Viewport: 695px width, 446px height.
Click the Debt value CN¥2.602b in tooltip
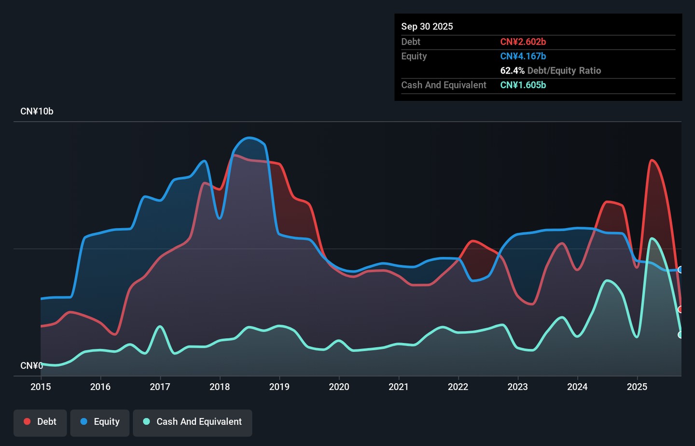tap(523, 42)
